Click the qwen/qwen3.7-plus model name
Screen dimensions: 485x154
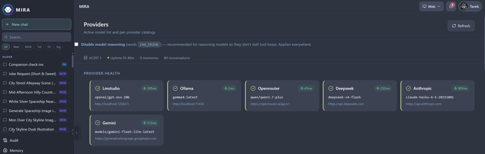pos(267,97)
